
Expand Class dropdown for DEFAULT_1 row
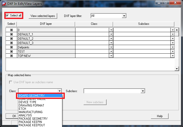point(111,34)
